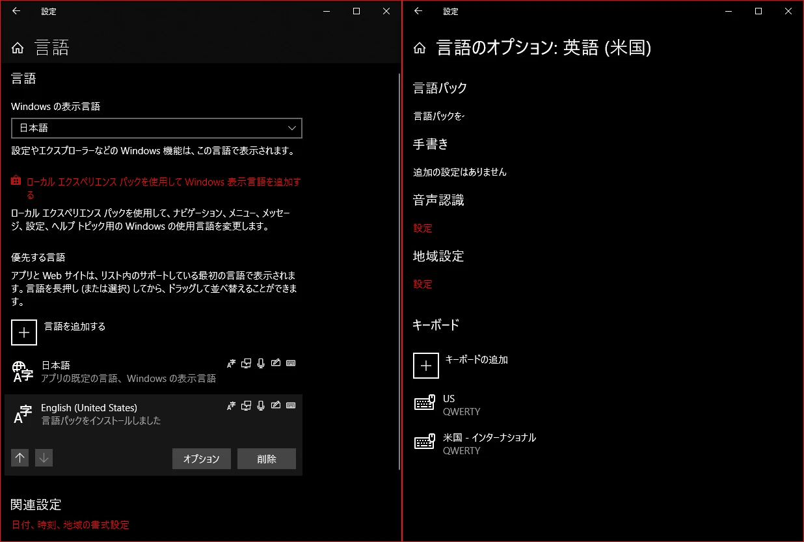Viewport: 804px width, 542px height.
Task: Click the 日本語 language glyph icon
Action: 23,372
